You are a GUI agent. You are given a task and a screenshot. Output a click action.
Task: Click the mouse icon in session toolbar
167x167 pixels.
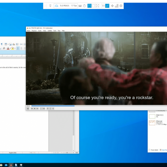84,6
